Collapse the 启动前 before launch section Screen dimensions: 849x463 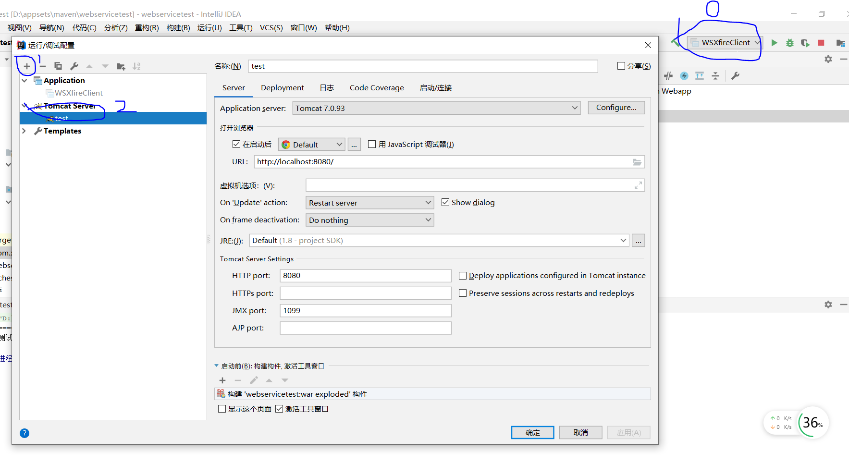point(217,366)
